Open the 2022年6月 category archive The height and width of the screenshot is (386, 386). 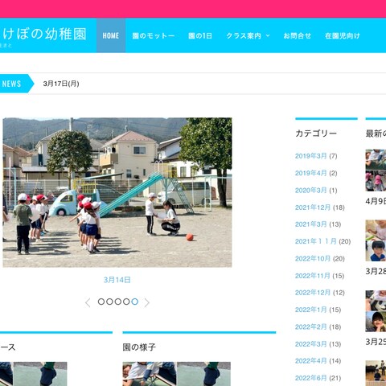click(311, 378)
